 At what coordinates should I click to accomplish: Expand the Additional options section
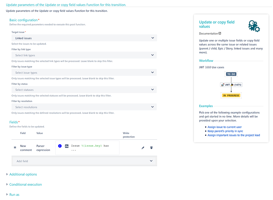(23, 174)
